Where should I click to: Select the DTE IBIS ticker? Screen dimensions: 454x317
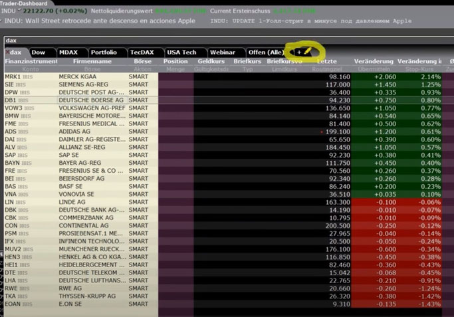(16, 272)
